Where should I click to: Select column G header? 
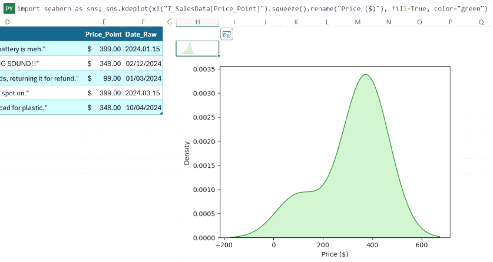(x=170, y=22)
